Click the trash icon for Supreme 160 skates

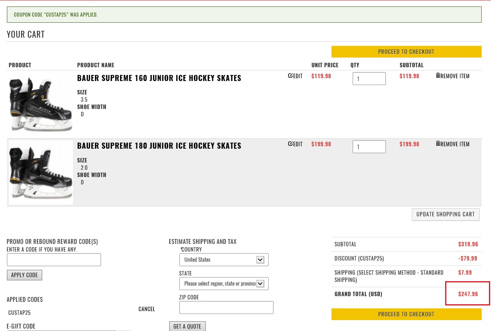438,75
